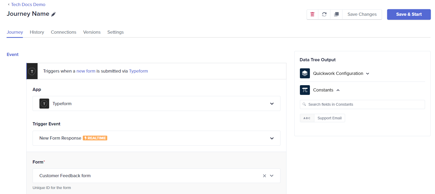Click the Typeform link in trigger description
The image size is (435, 194).
click(x=139, y=71)
